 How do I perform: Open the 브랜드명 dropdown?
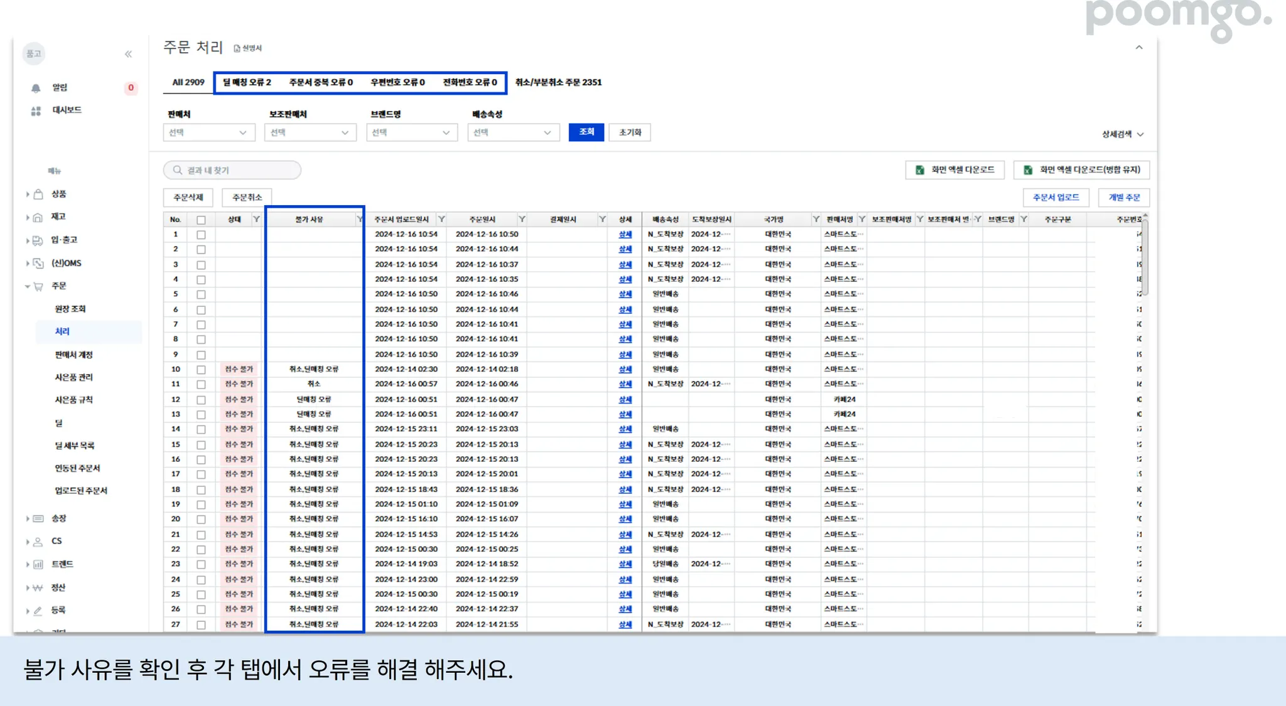click(411, 132)
